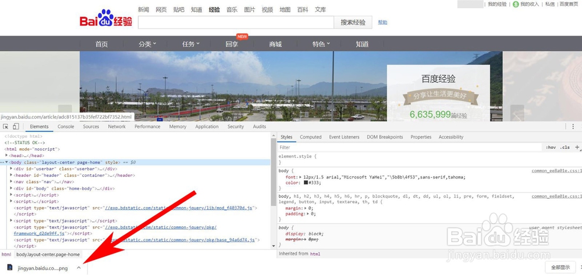Select body.layout-center.page-home breadcrumb
The image size is (582, 275).
(x=48, y=255)
